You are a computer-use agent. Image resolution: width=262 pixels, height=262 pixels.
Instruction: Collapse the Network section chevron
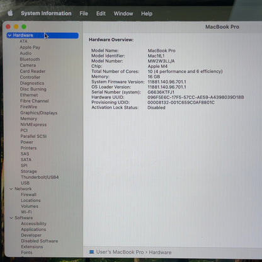[11, 189]
